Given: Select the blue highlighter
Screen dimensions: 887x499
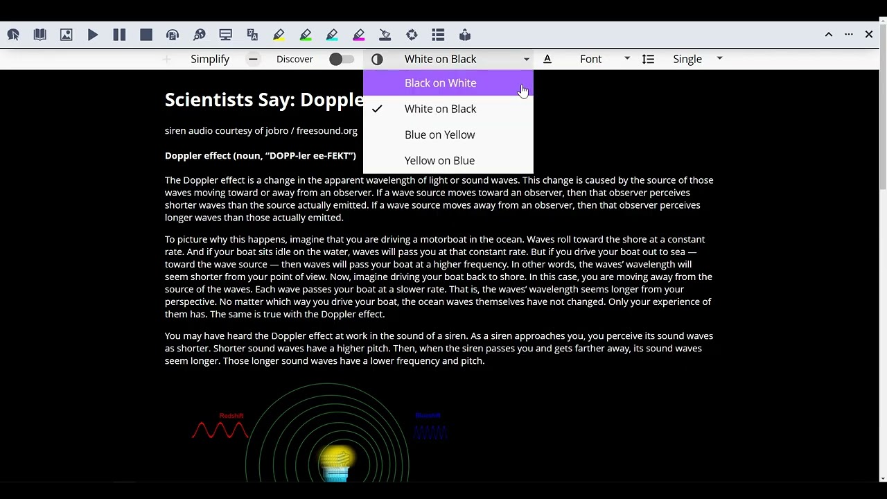Looking at the screenshot, I should pos(332,35).
